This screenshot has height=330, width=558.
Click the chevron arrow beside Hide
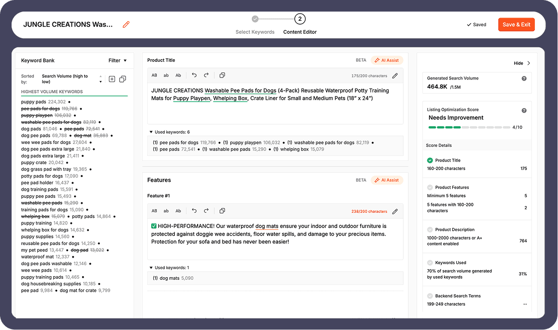pos(528,63)
